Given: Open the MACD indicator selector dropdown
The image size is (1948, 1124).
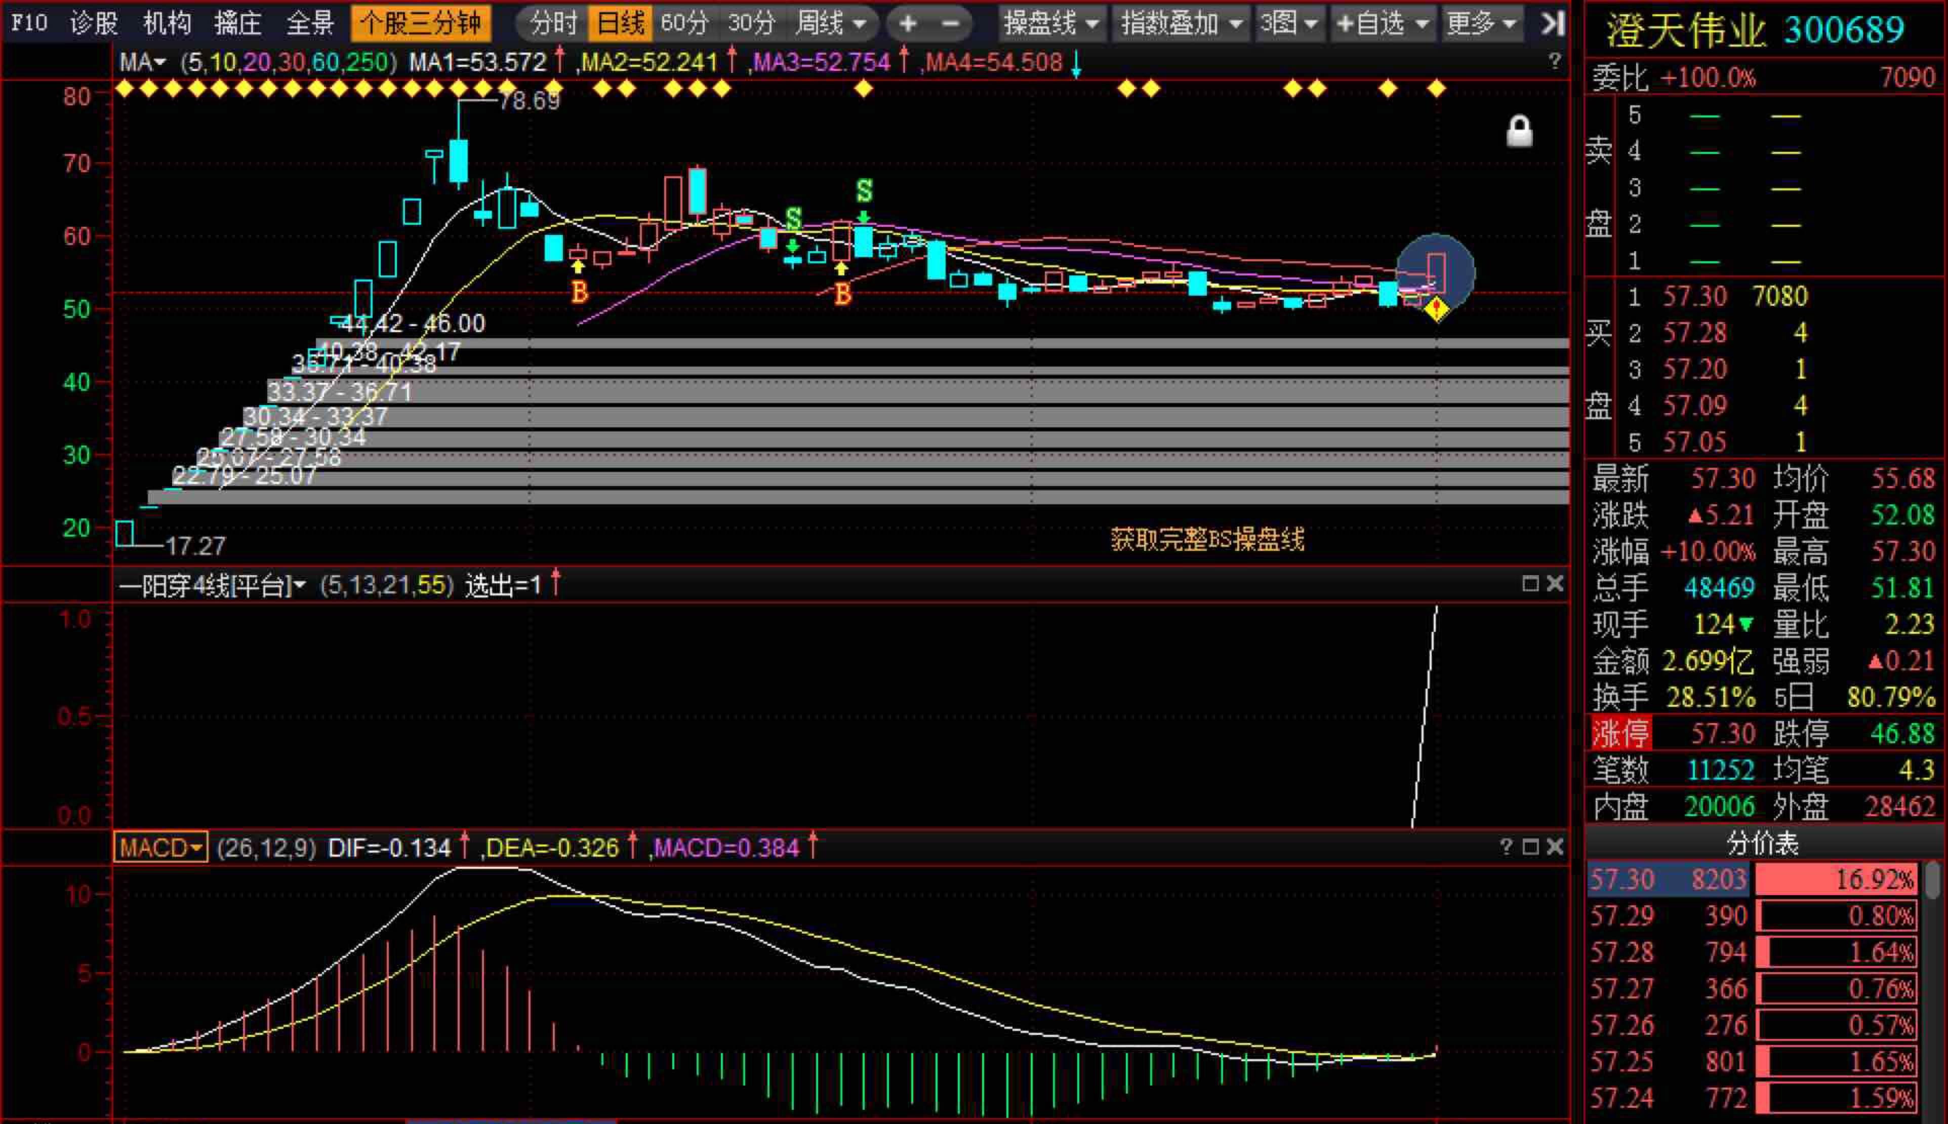Looking at the screenshot, I should click(160, 848).
